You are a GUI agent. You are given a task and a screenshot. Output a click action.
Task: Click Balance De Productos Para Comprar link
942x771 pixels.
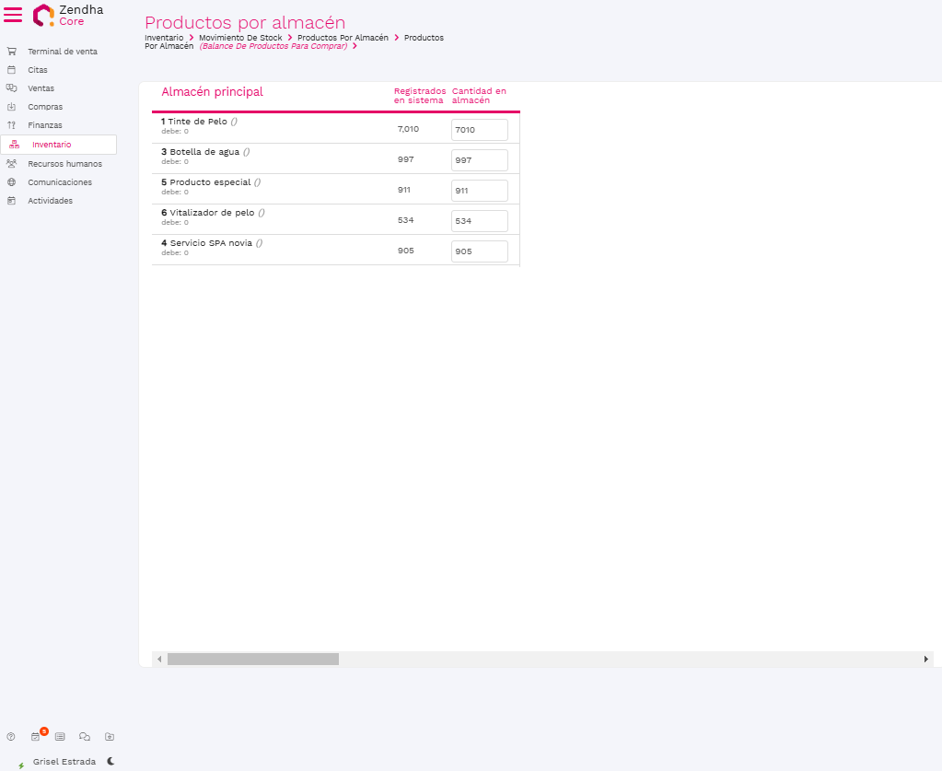(273, 46)
